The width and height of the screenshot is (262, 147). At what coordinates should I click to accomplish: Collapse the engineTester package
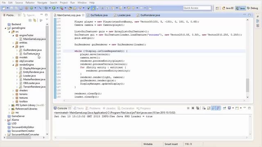pyautogui.click(x=13, y=36)
